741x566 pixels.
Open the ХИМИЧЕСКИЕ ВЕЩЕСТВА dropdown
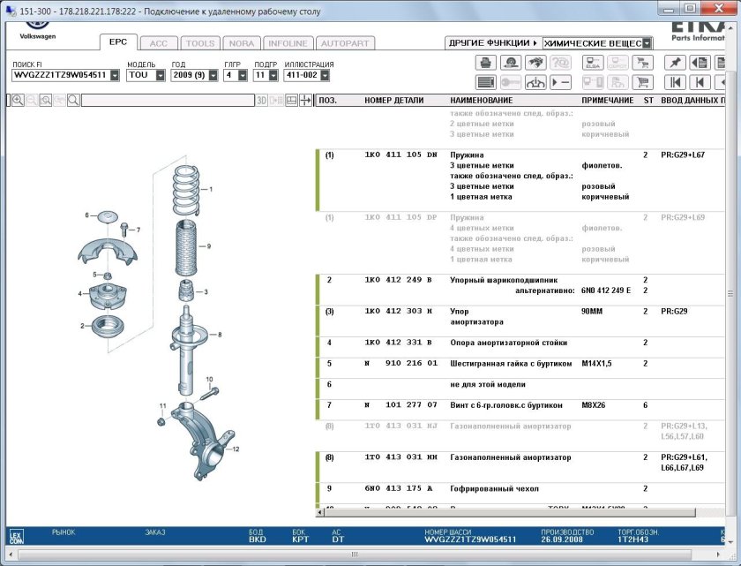click(x=647, y=43)
